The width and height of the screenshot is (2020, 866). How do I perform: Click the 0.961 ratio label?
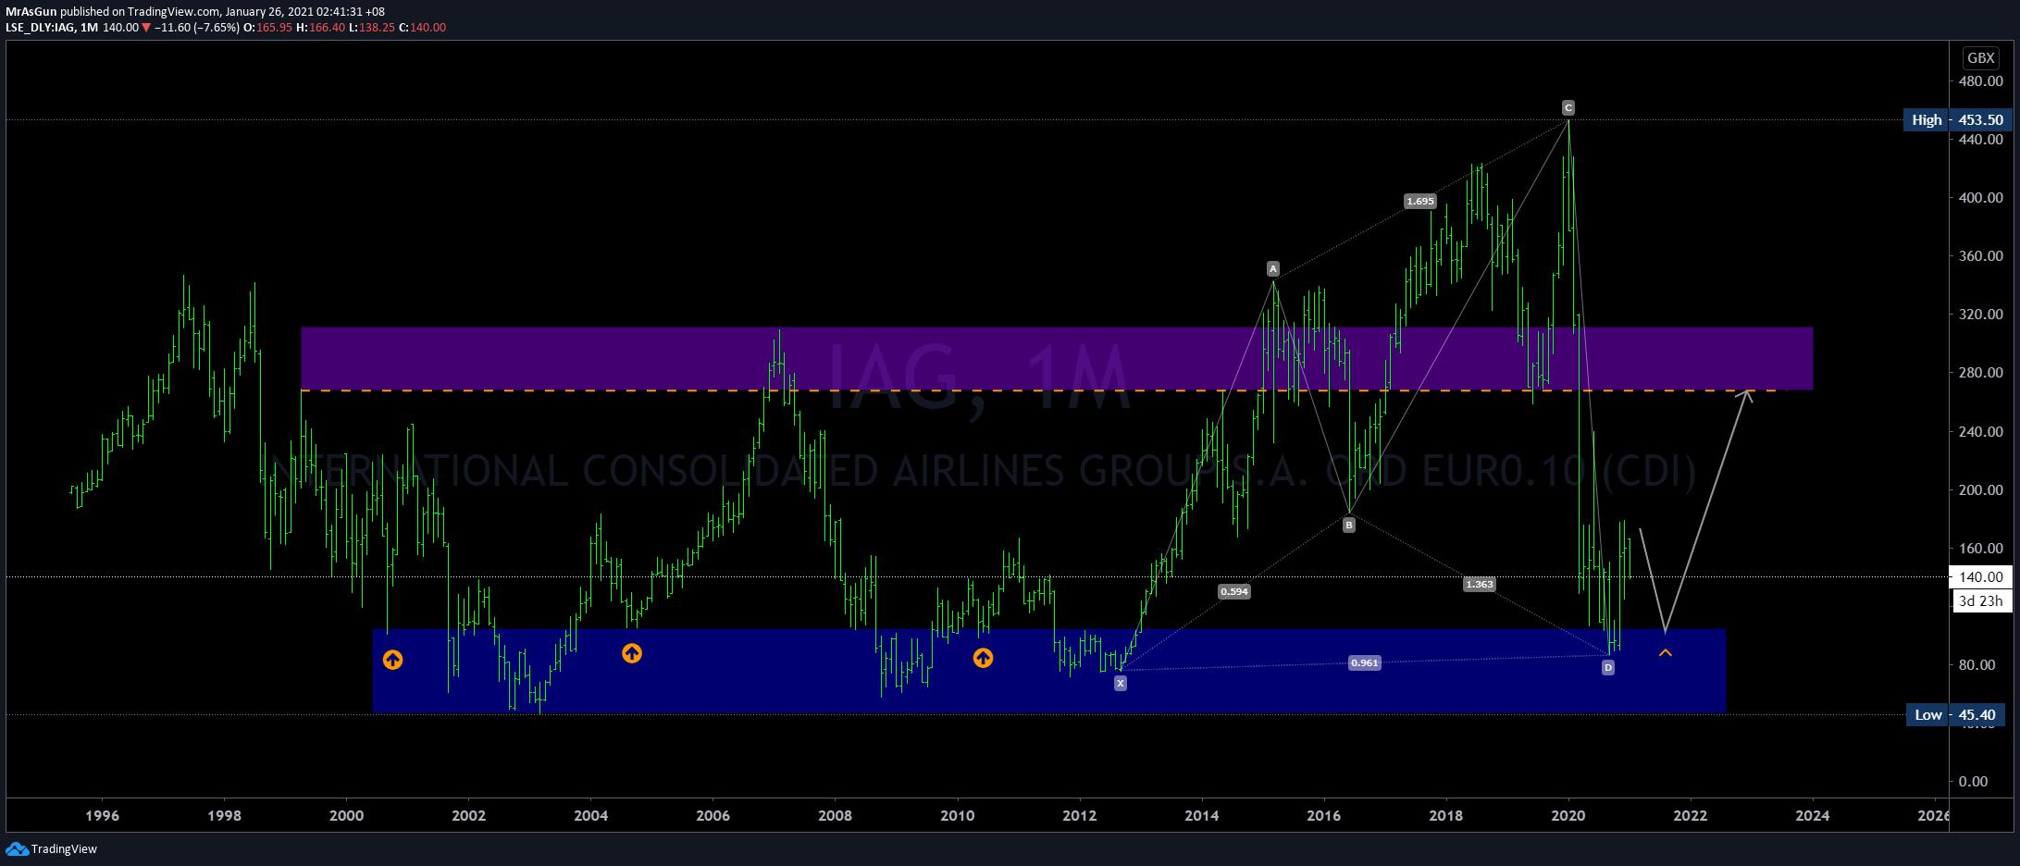(1365, 662)
